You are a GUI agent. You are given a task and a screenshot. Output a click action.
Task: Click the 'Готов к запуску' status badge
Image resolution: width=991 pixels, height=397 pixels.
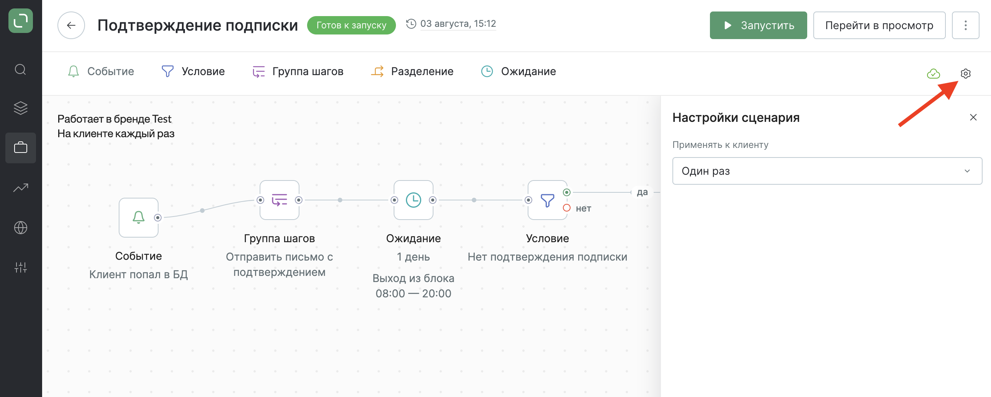(351, 25)
